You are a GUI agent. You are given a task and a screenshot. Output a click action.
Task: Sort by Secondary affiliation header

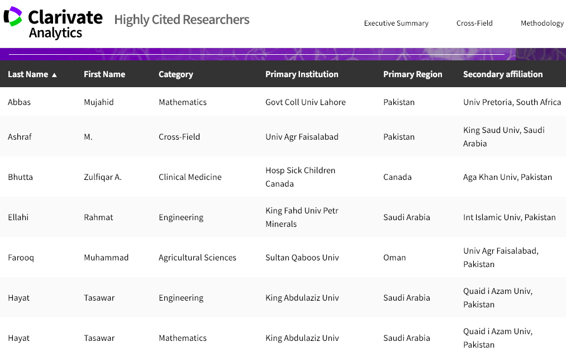pyautogui.click(x=503, y=74)
